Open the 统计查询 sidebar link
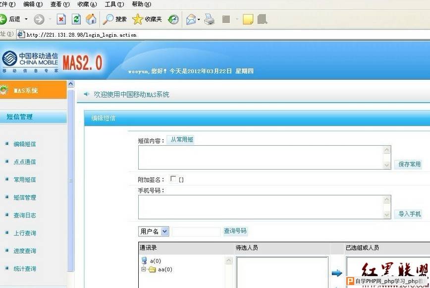The width and height of the screenshot is (430, 288). coord(25,269)
